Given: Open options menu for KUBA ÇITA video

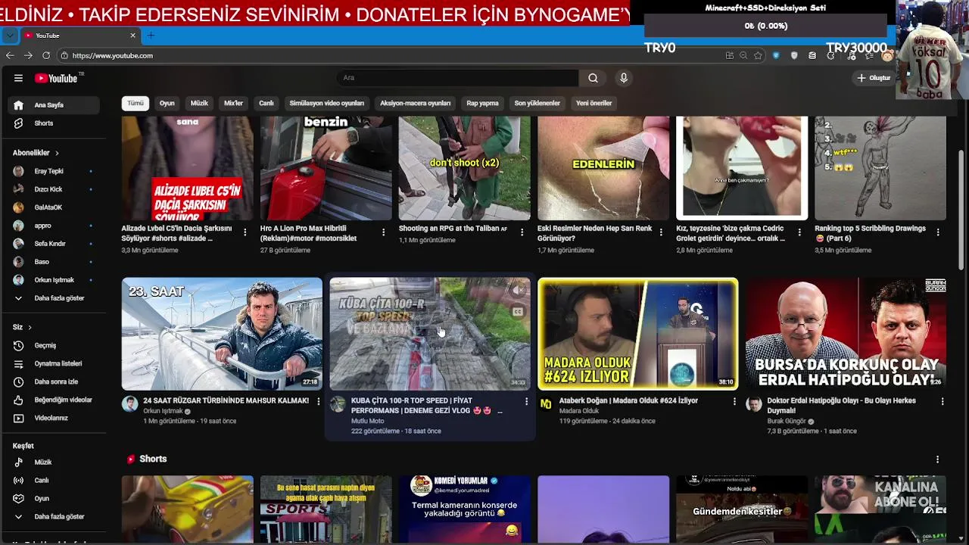Looking at the screenshot, I should click(x=526, y=401).
